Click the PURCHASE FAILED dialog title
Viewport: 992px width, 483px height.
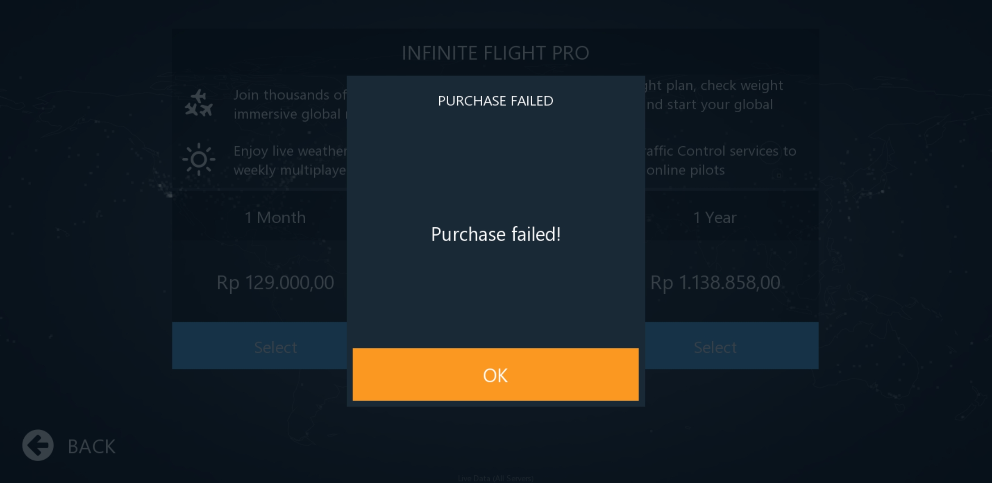tap(496, 101)
